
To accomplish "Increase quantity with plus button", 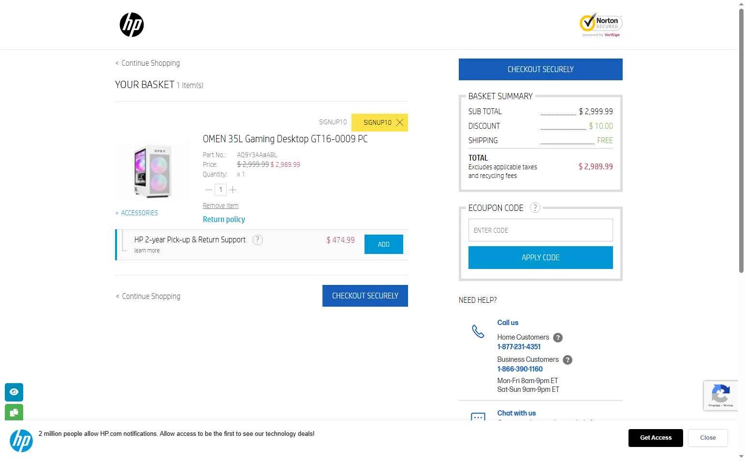I will click(233, 190).
